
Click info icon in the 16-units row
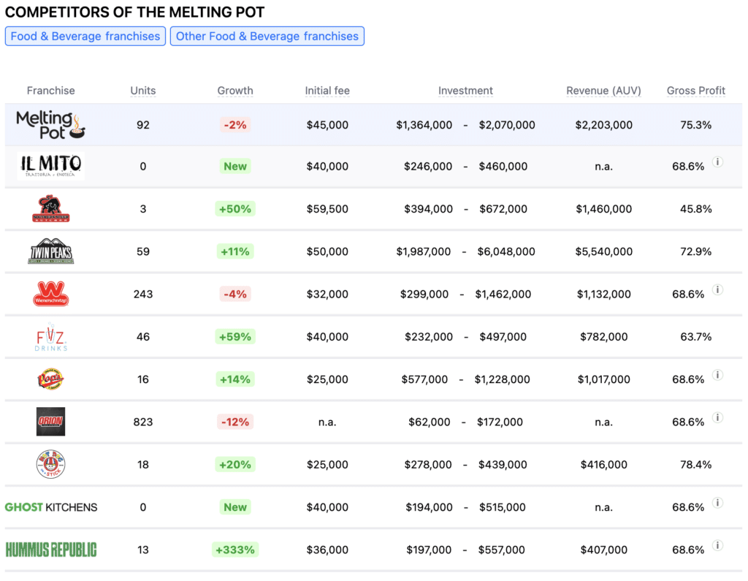[717, 375]
